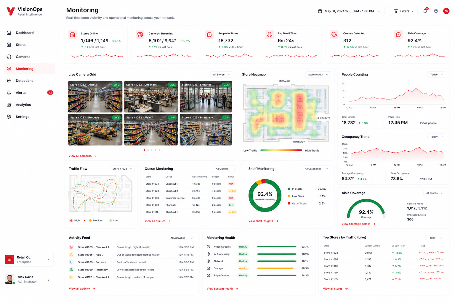The height and width of the screenshot is (303, 455).
Task: Click View all stores link
Action: coord(335,289)
